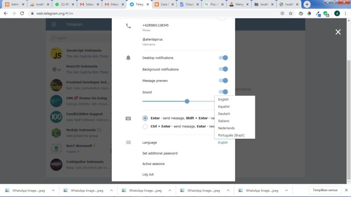Close the downloads bar
This screenshot has width=351, height=197.
[346, 190]
